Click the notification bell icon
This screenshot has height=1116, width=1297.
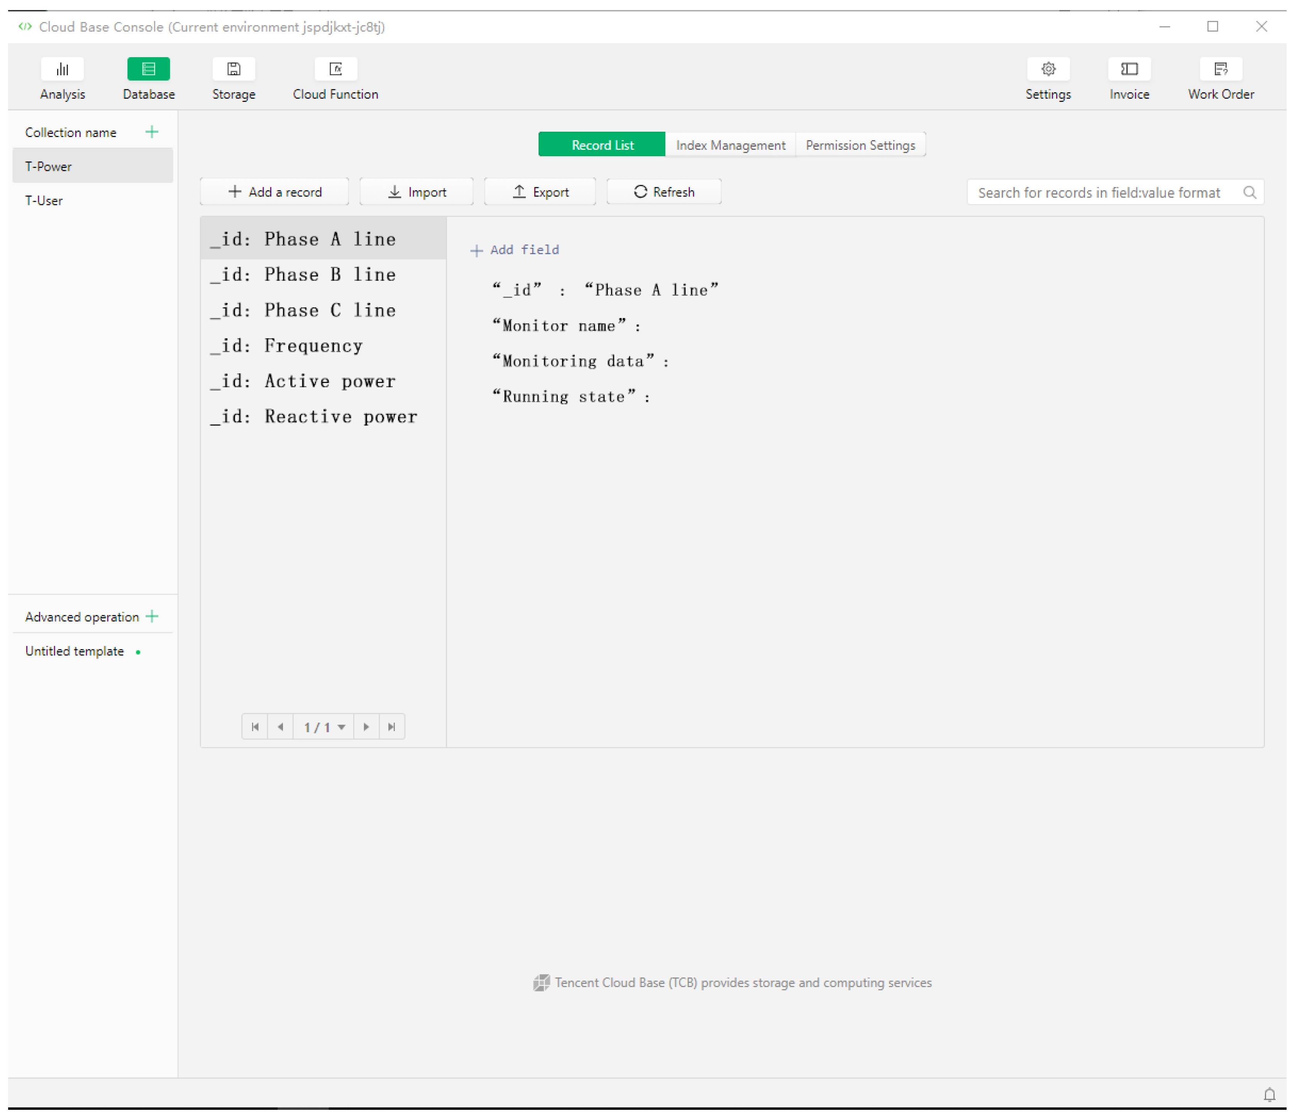pyautogui.click(x=1269, y=1094)
